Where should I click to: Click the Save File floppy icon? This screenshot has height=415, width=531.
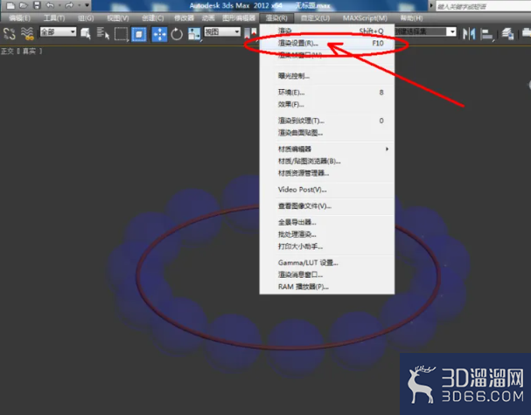point(37,5)
